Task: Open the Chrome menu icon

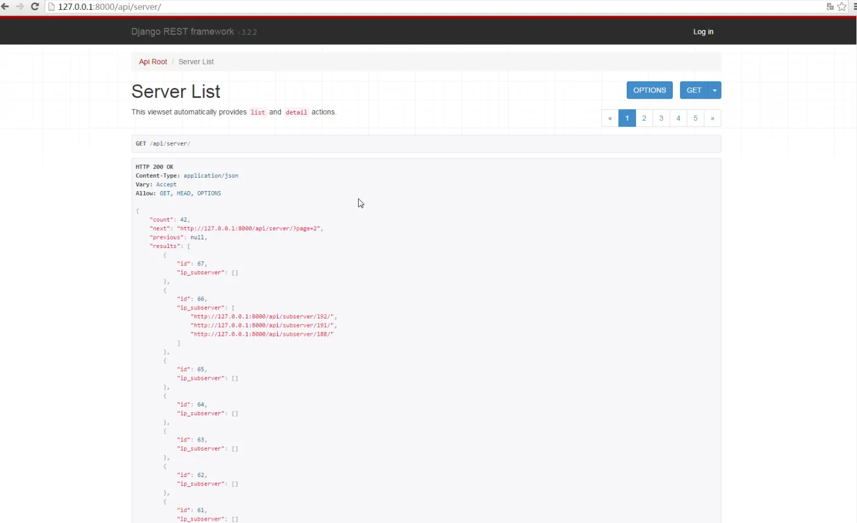Action: pyautogui.click(x=855, y=7)
